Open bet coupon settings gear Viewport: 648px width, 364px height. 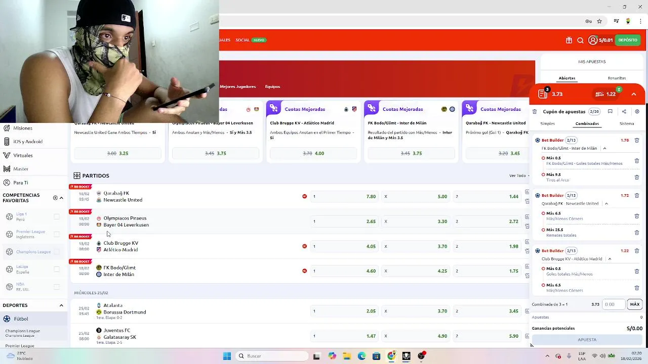click(x=637, y=112)
